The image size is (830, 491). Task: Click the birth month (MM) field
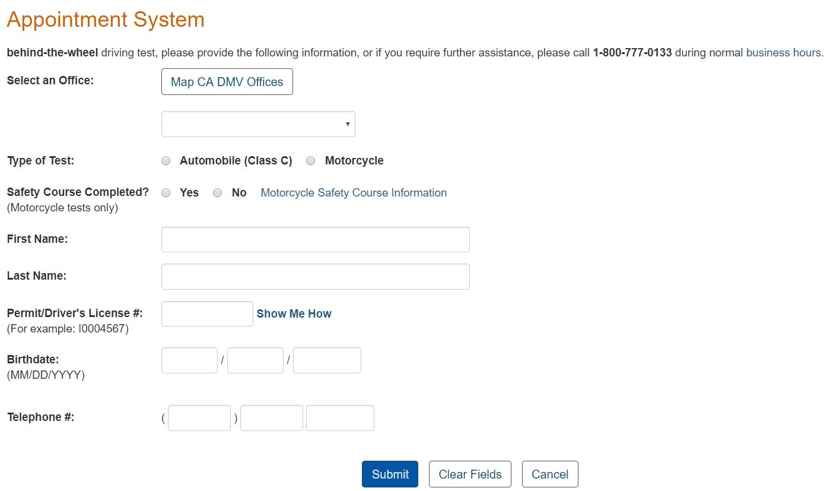tap(189, 360)
